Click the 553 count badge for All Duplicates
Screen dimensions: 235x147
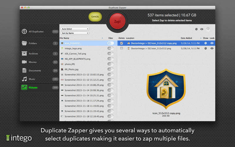tap(55, 31)
